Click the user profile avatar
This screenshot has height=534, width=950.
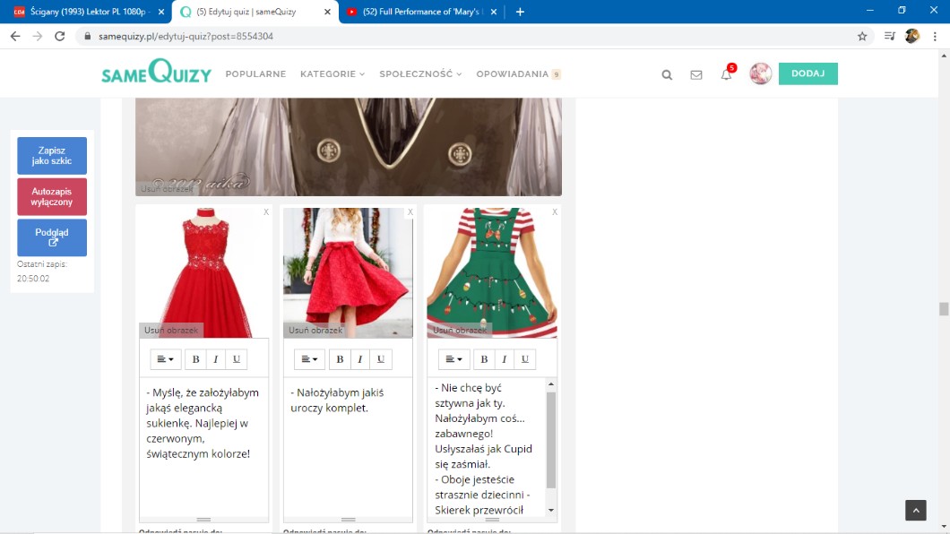760,74
